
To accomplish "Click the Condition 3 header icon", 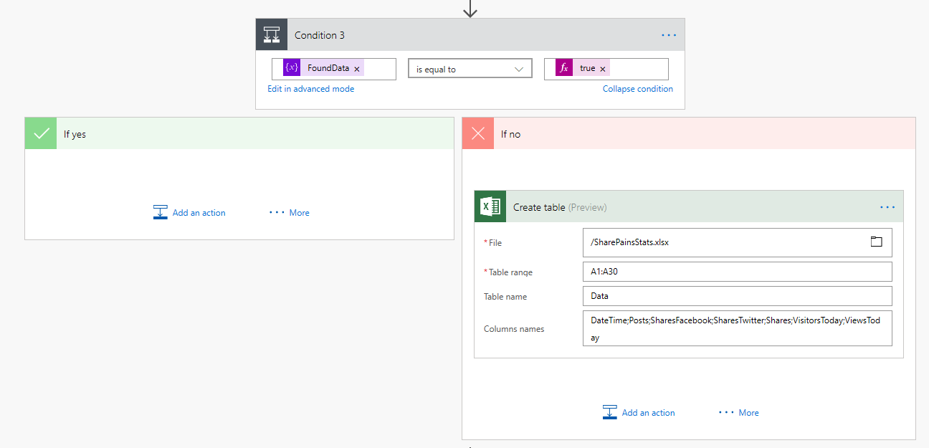I will 272,35.
